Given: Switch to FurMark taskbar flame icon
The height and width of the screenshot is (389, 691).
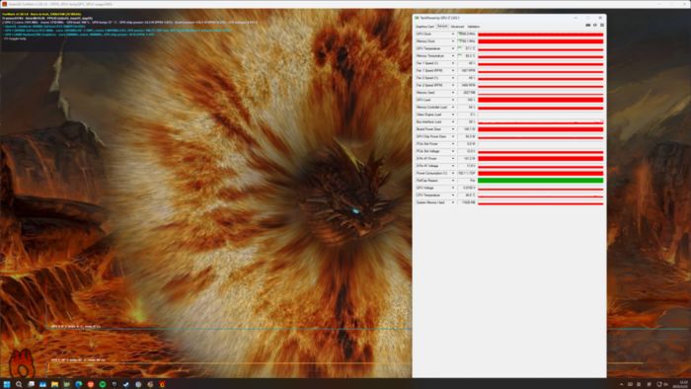Looking at the screenshot, I should point(162,384).
